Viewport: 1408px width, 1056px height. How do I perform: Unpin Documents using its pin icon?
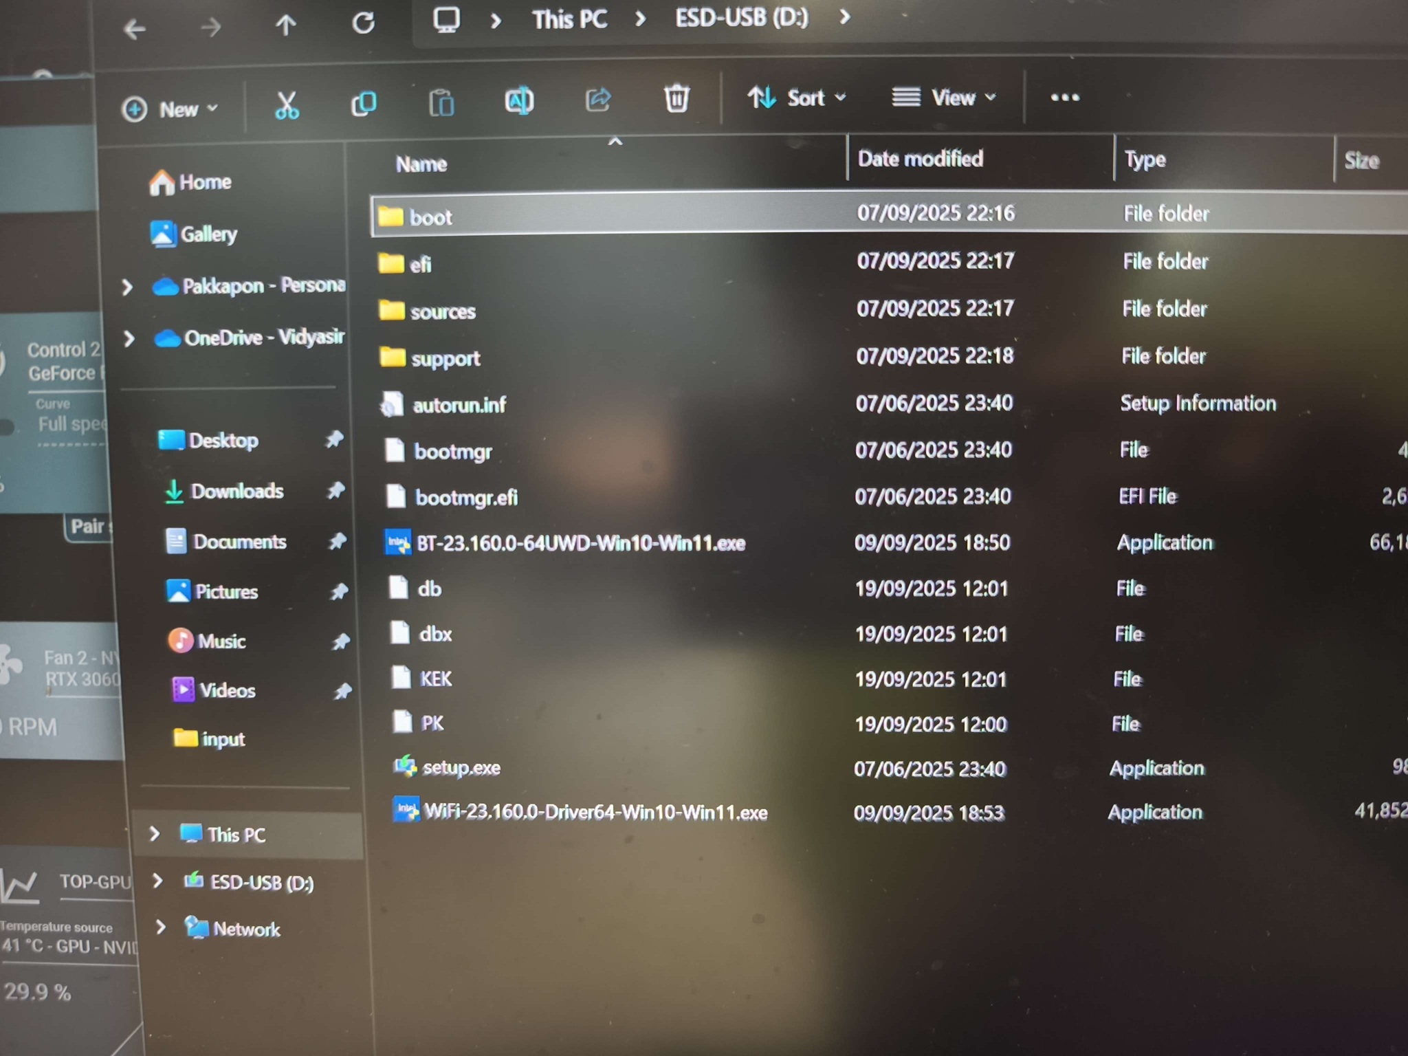tap(337, 541)
